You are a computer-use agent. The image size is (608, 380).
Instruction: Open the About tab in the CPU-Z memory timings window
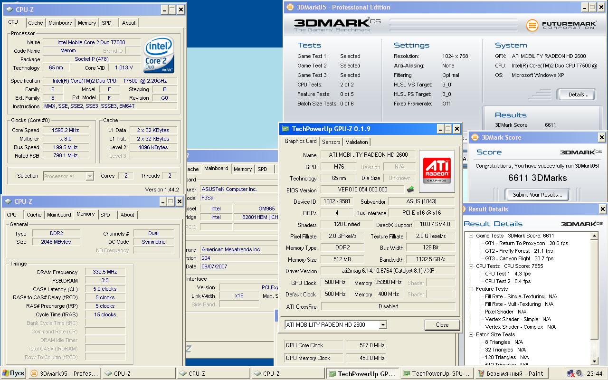pyautogui.click(x=127, y=215)
